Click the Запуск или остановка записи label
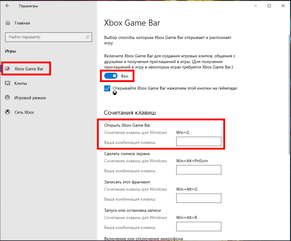Viewport: 291px width, 241px height. click(132, 210)
